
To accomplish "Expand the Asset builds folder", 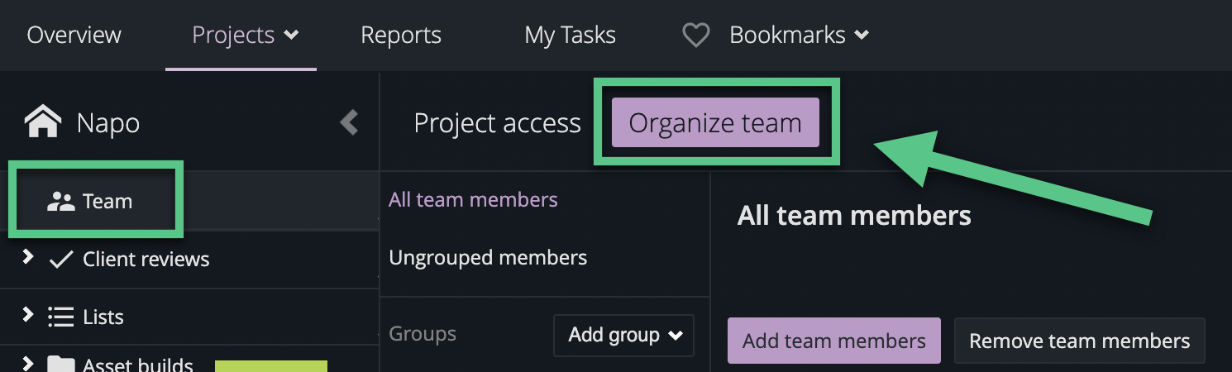I will (x=28, y=364).
